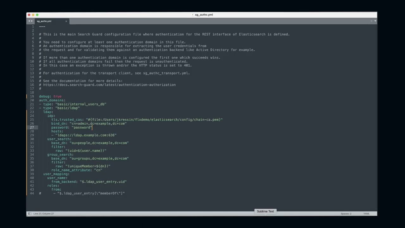Image resolution: width=405 pixels, height=228 pixels.
Task: Click the 'debug: true' line
Action: tap(50, 96)
